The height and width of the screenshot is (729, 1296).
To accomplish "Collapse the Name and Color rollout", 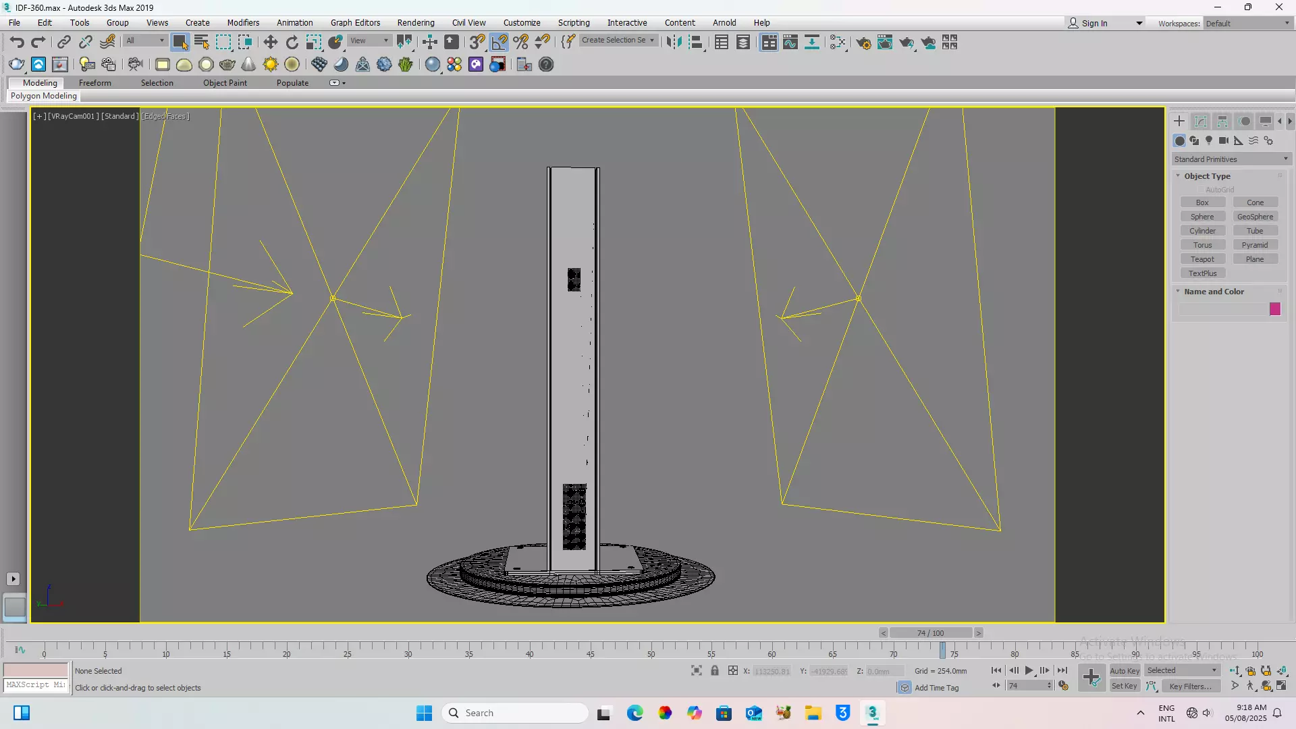I will (1213, 292).
